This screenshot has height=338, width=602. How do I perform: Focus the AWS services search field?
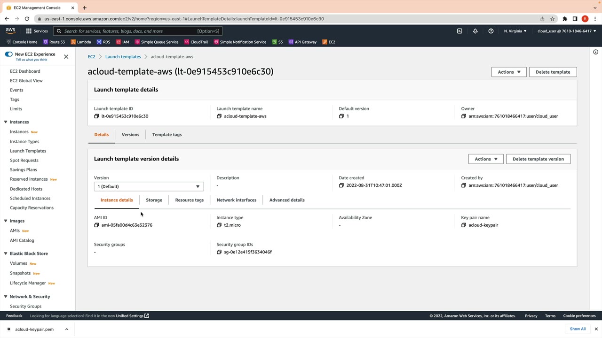coord(138,31)
